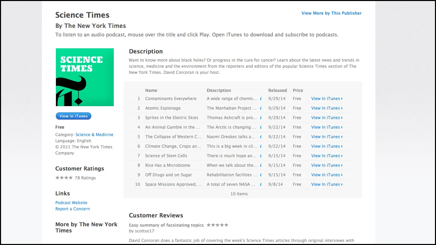
Task: Select episode title Contaminants Everywhere
Action: coord(171,99)
